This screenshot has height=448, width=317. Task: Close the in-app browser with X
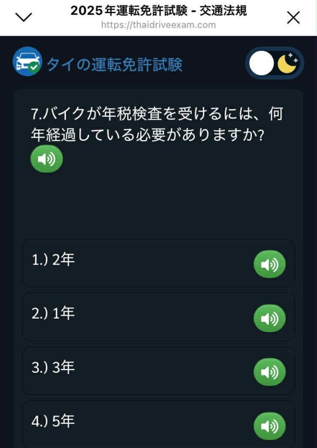293,17
